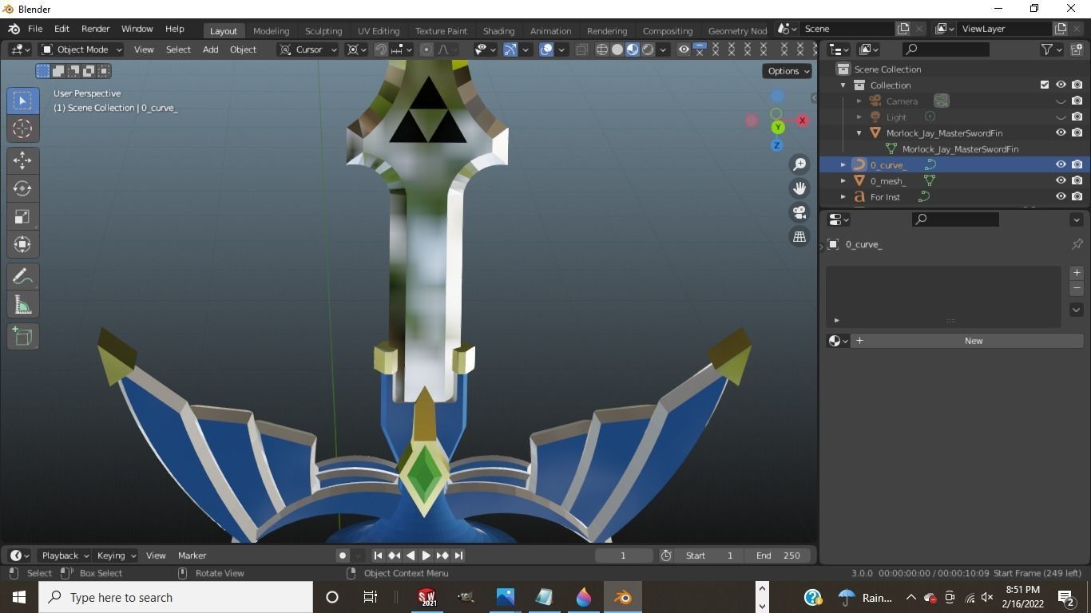Image resolution: width=1091 pixels, height=613 pixels.
Task: Expand the 0_mesh_ outliner row
Action: (843, 180)
